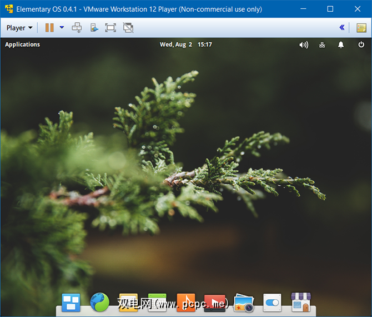372x317 pixels.
Task: Send Ctrl+Alt+Del to the virtual machine
Action: (x=77, y=28)
